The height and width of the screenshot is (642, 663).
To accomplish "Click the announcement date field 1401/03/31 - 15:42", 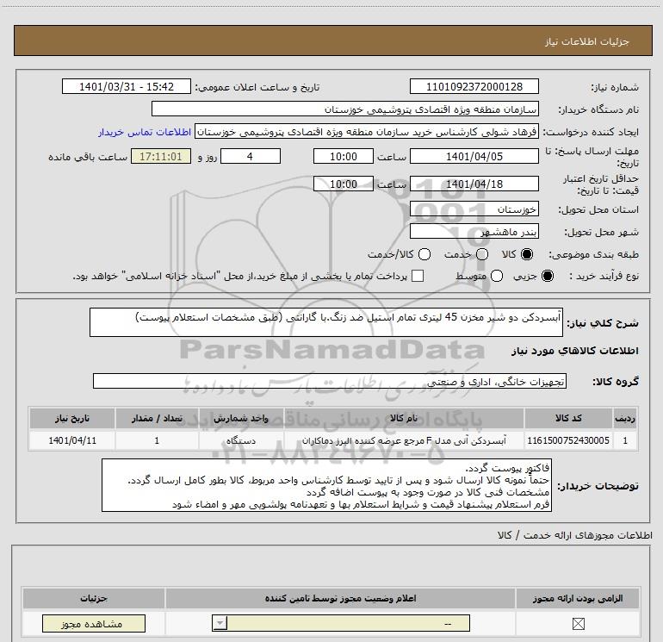I will [127, 87].
